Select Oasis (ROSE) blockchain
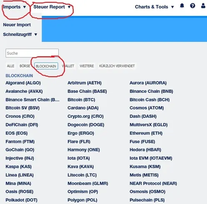 click(20, 192)
